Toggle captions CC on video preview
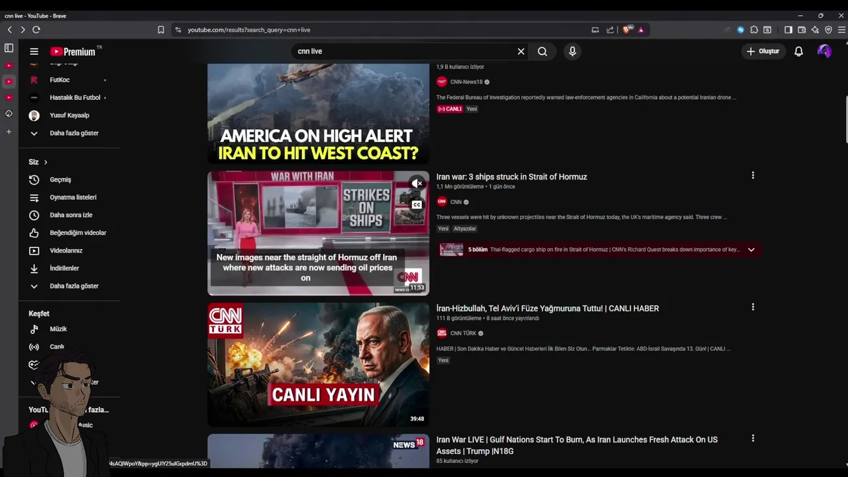 [x=417, y=205]
